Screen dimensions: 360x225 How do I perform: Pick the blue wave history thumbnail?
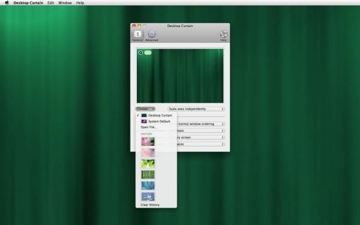click(148, 185)
